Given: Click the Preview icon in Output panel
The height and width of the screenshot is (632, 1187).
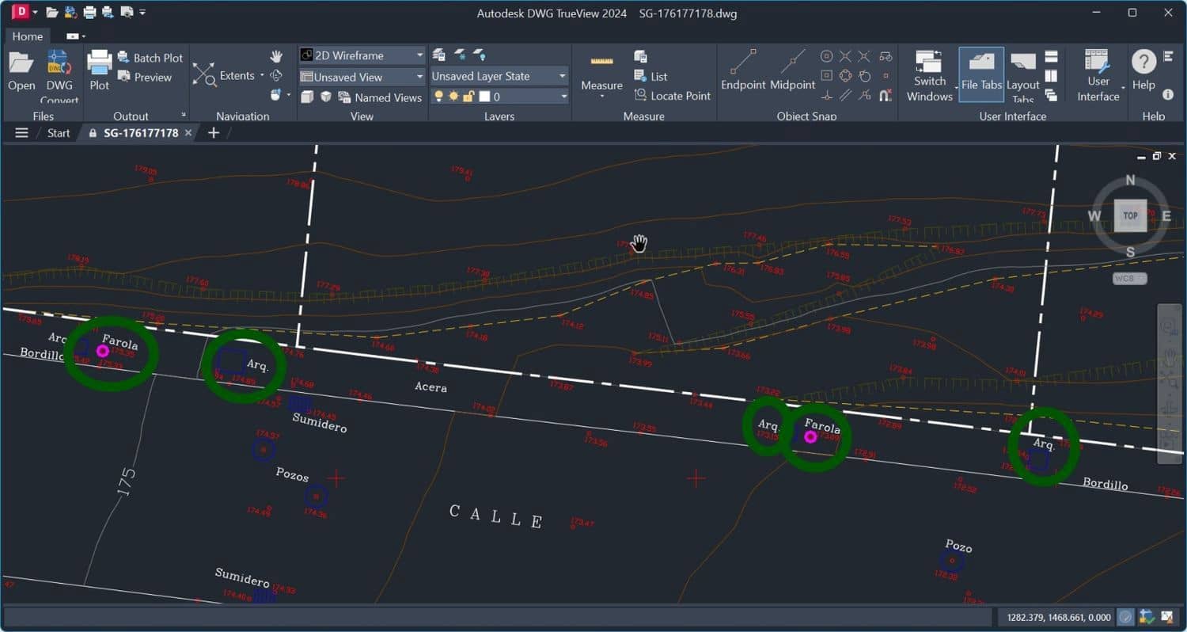Looking at the screenshot, I should tap(144, 77).
